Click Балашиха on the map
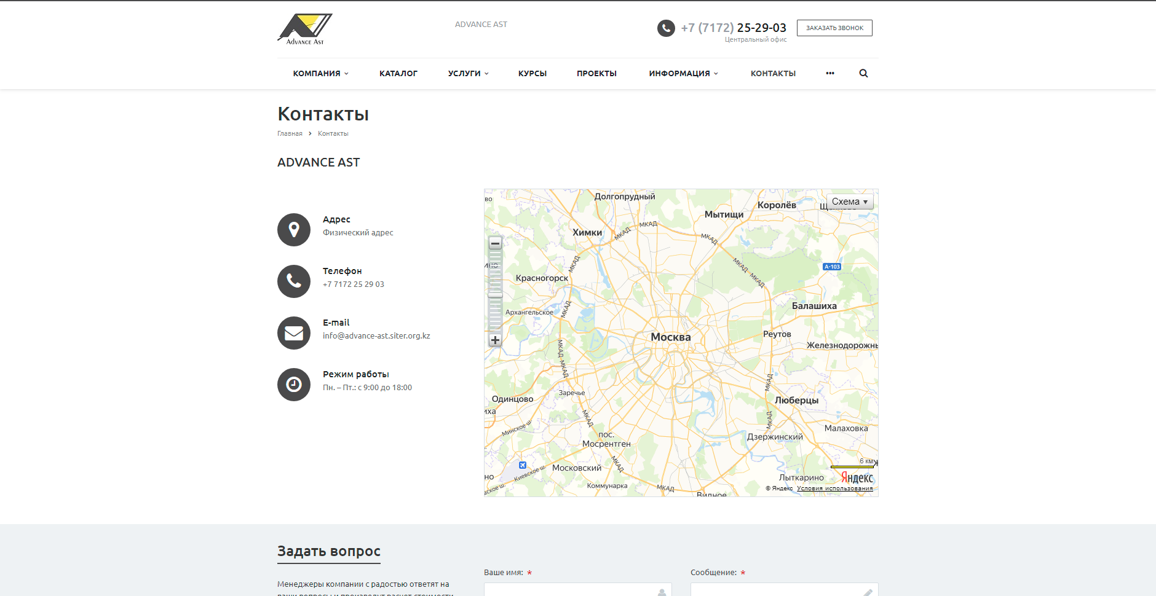Image resolution: width=1156 pixels, height=596 pixels. click(x=814, y=306)
